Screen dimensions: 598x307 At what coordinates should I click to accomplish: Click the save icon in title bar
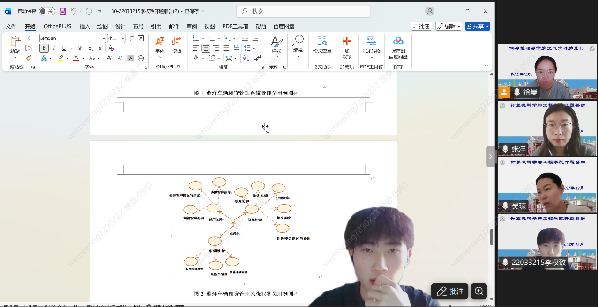click(x=62, y=11)
